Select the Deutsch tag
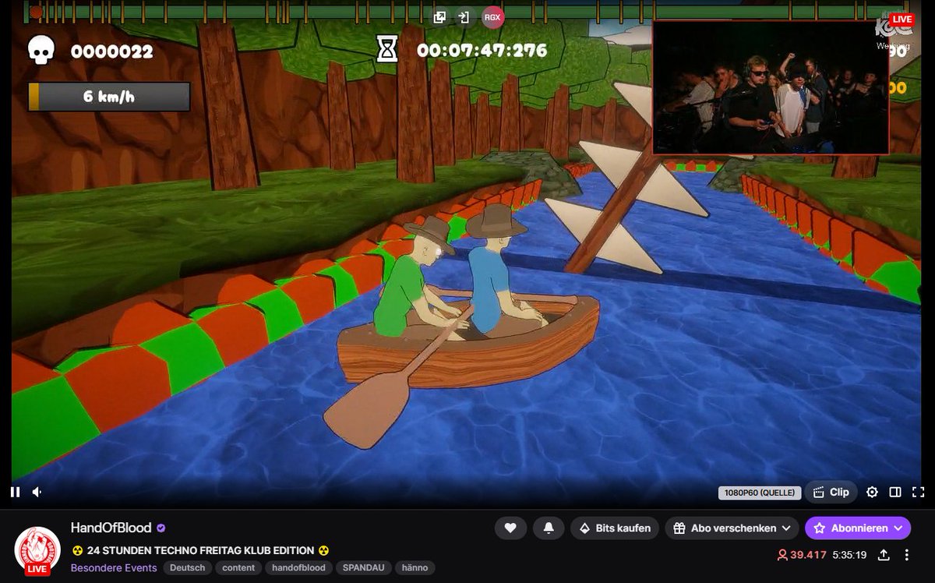This screenshot has height=583, width=935. pos(188,567)
